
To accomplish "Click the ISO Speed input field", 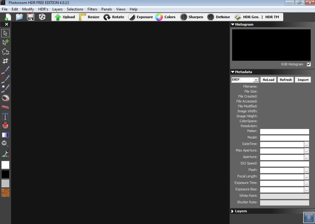I will tap(284, 164).
